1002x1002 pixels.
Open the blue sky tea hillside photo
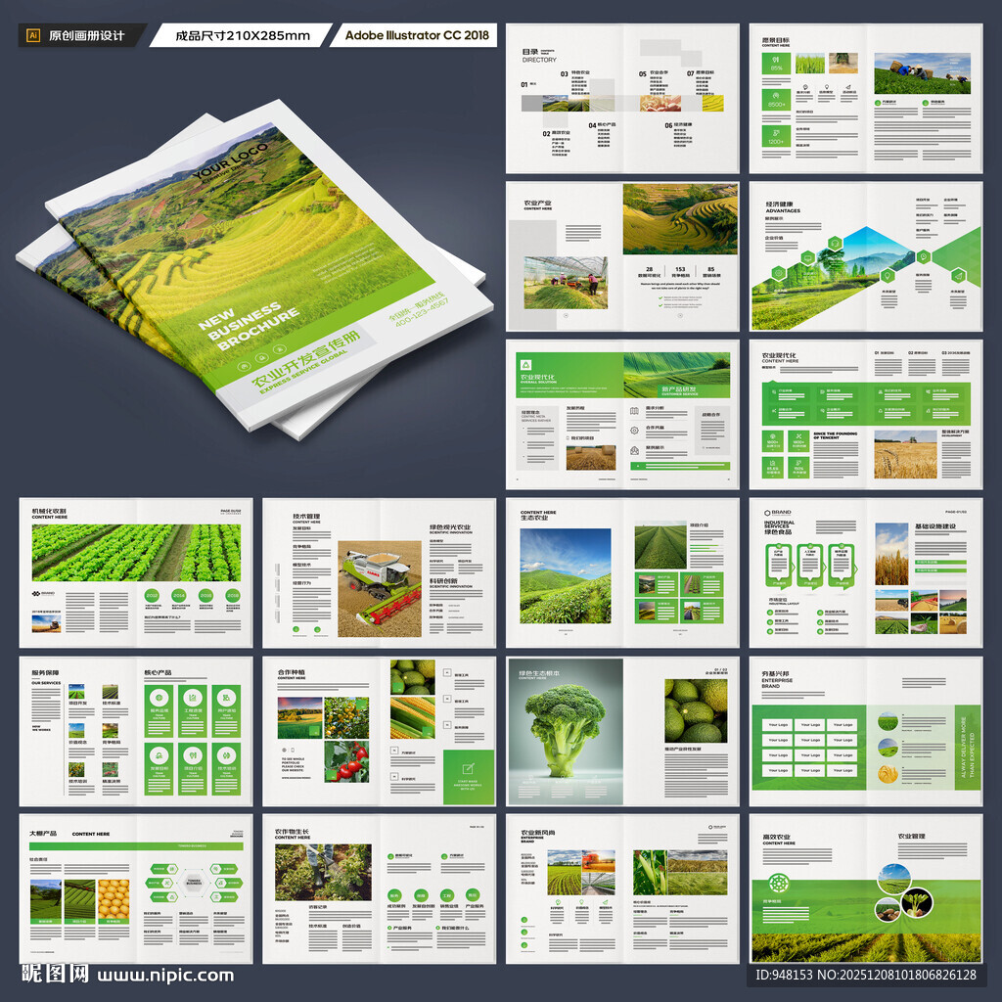pos(565,575)
